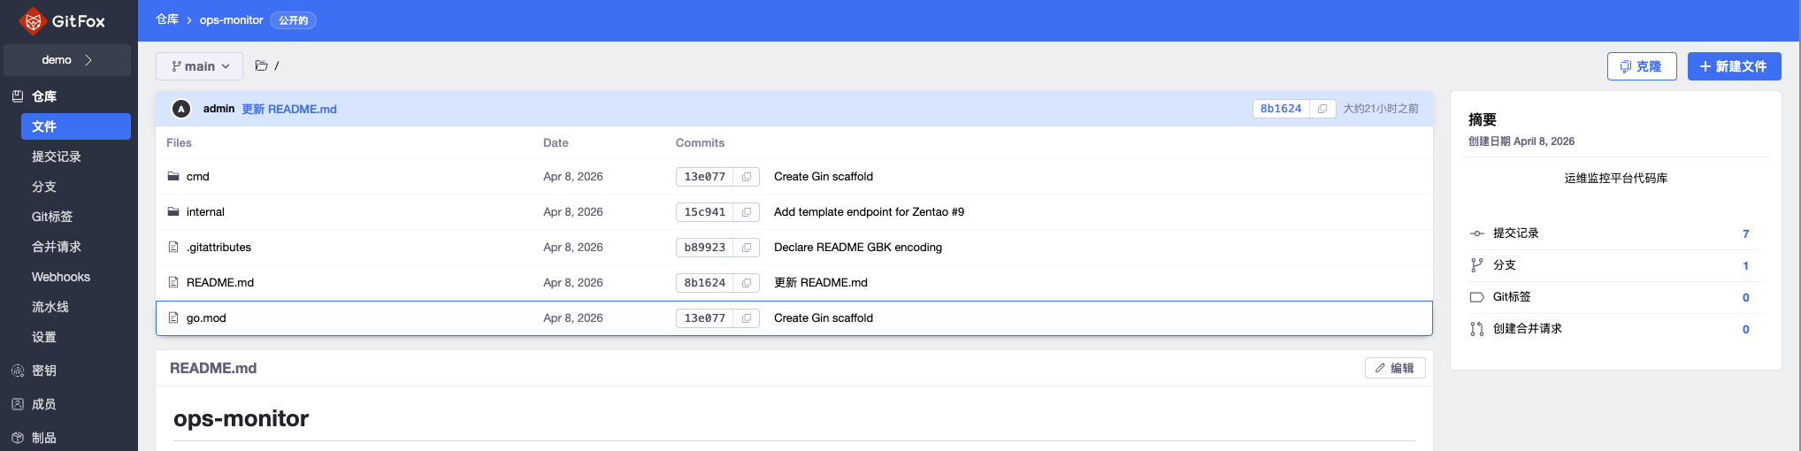Open the main branch dropdown
The height and width of the screenshot is (451, 1801).
click(200, 66)
